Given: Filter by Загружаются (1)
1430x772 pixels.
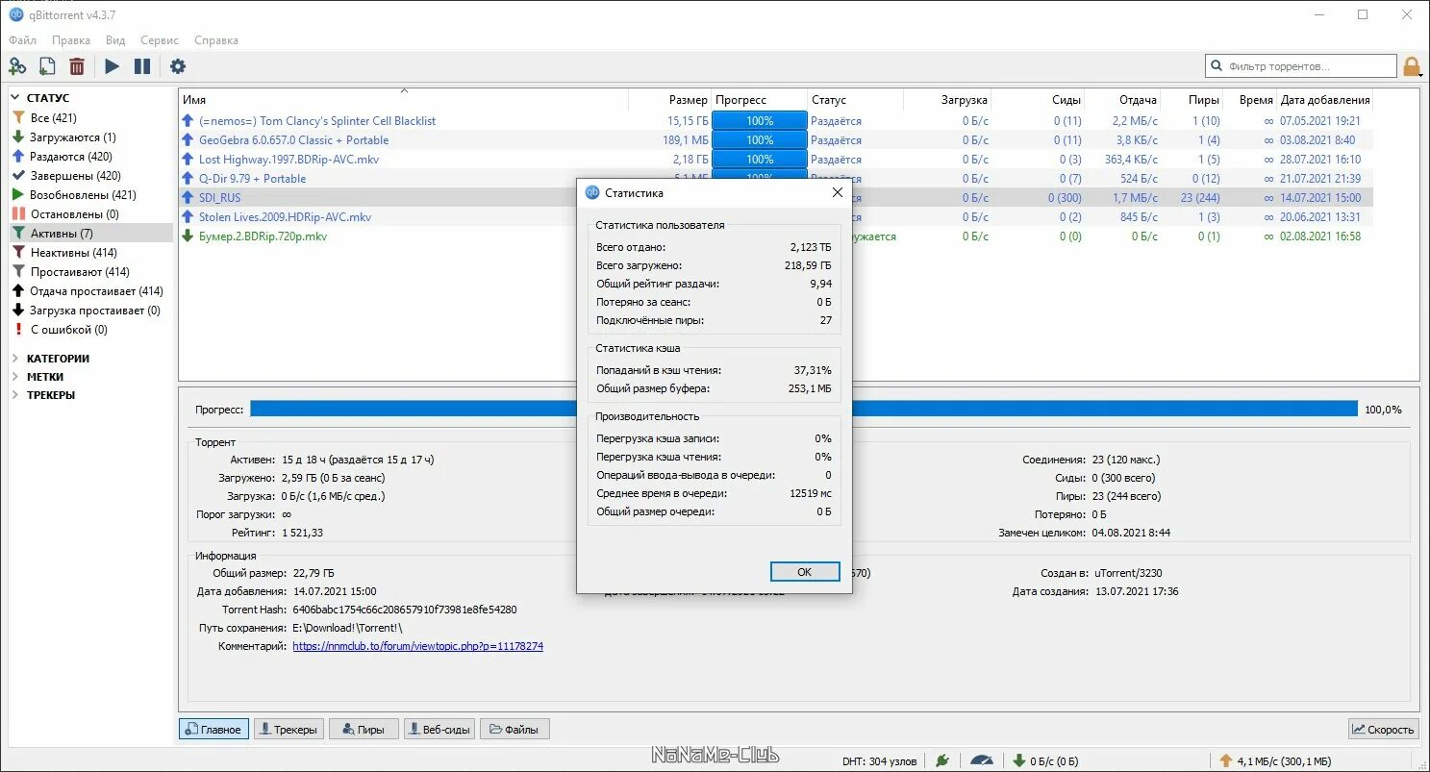Looking at the screenshot, I should [90, 137].
